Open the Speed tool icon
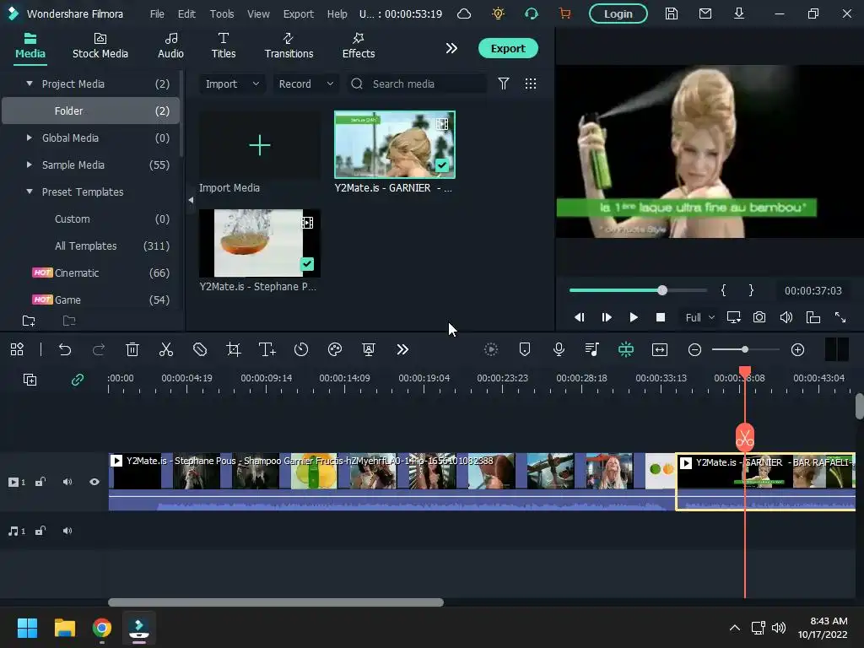This screenshot has width=864, height=648. [x=301, y=349]
